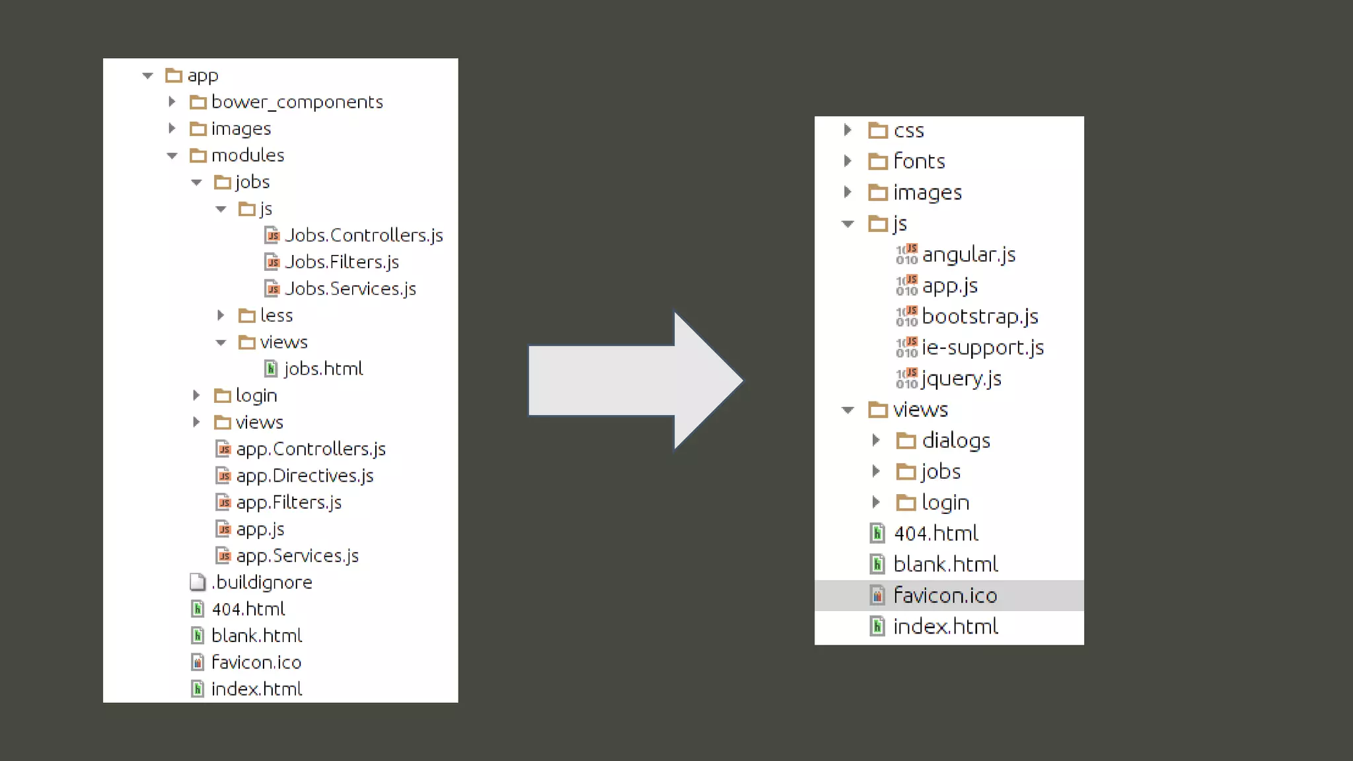Collapse the modules folder
Image resolution: width=1353 pixels, height=761 pixels.
(172, 156)
